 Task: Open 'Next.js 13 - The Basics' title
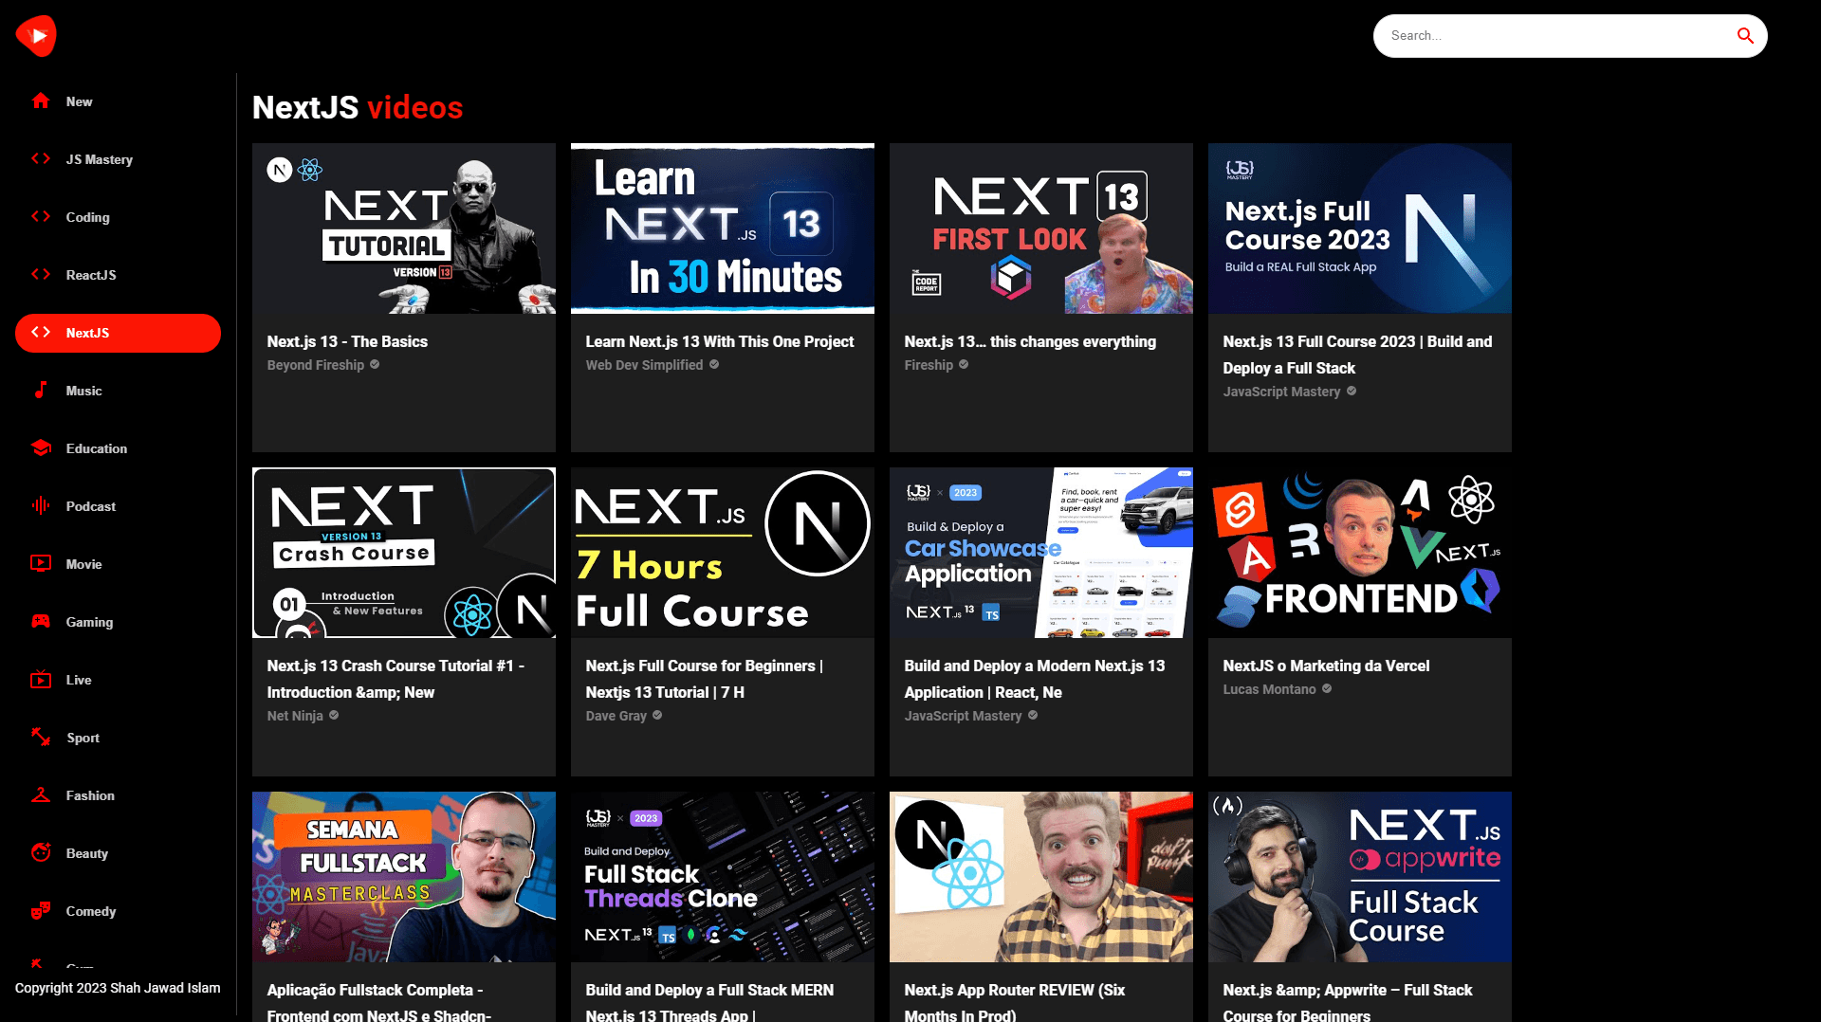click(x=347, y=341)
